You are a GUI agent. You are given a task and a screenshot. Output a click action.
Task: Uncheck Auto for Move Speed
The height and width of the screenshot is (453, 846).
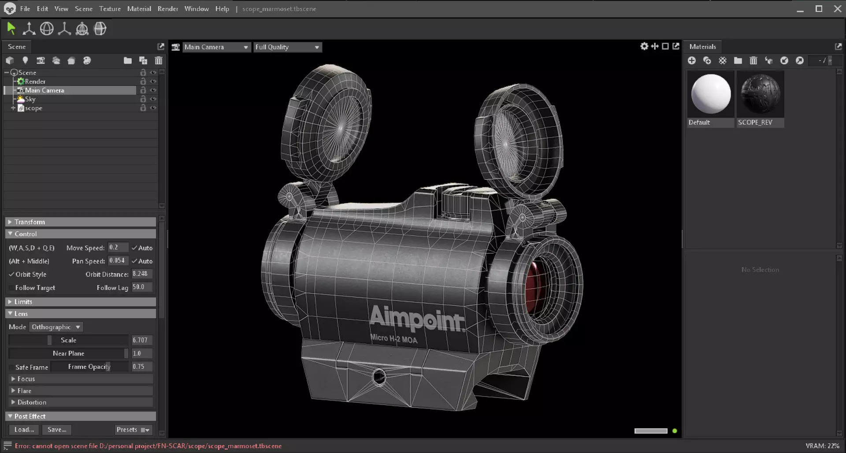point(134,248)
